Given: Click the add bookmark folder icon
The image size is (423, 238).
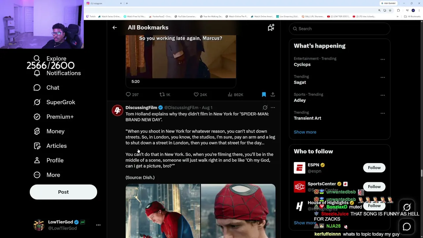Looking at the screenshot, I should (271, 28).
